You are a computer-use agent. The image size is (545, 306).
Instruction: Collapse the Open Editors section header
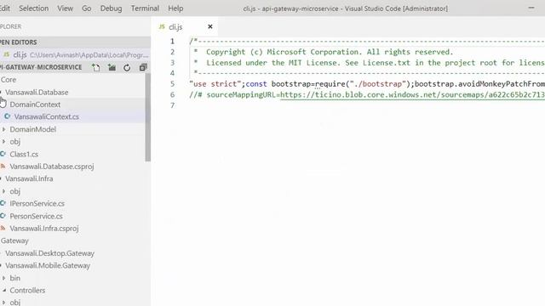tap(75, 42)
